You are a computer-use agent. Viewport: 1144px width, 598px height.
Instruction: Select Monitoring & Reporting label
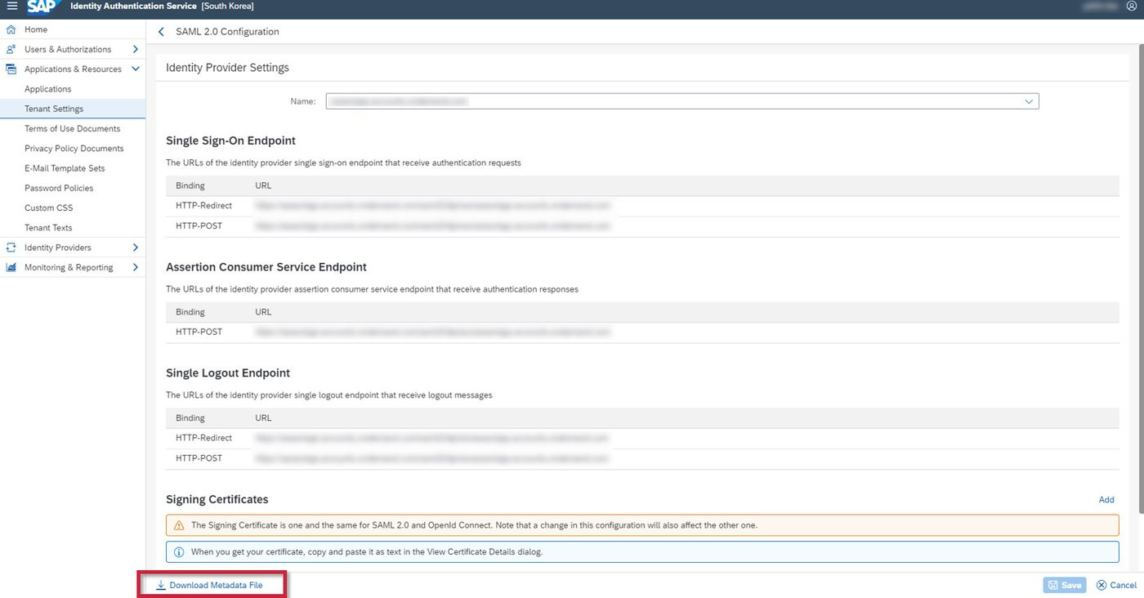[69, 267]
